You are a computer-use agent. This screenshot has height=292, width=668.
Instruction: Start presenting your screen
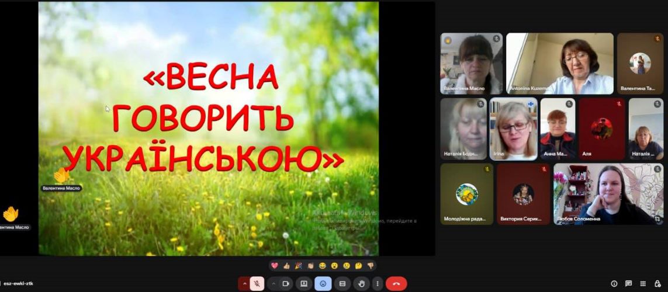click(x=304, y=284)
